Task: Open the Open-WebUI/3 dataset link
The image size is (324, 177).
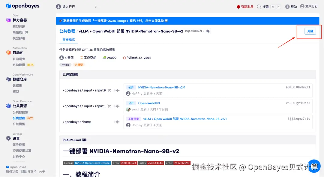Action: 149,103
